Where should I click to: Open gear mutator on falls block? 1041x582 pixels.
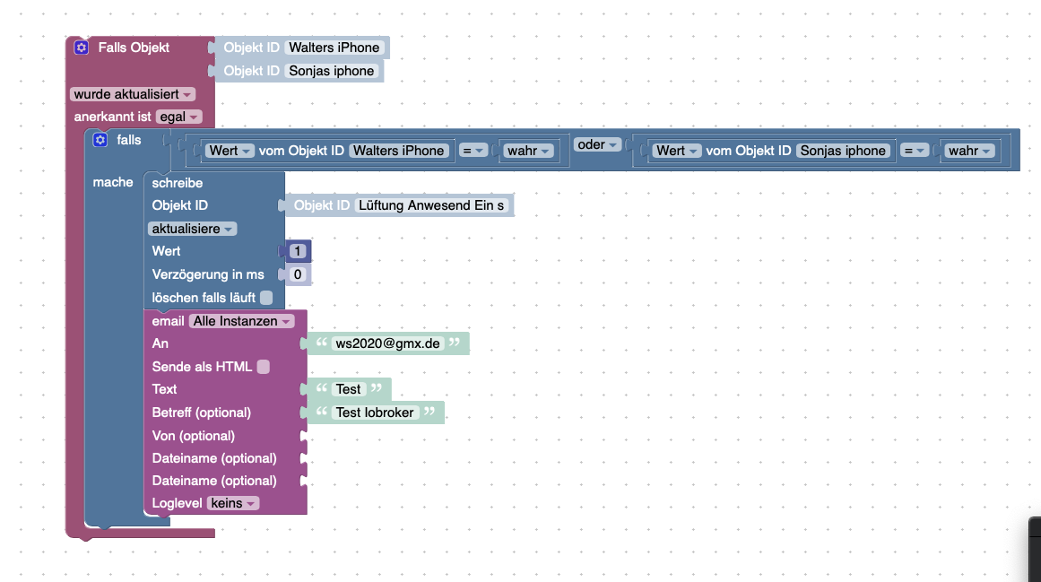[100, 139]
